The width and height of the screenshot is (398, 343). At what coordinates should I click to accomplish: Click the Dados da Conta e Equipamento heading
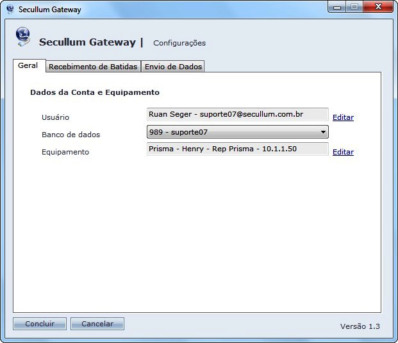point(95,92)
